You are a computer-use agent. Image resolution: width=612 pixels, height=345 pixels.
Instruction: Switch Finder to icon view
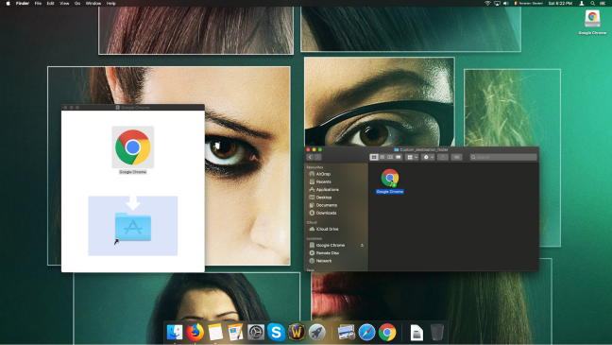[x=373, y=157]
